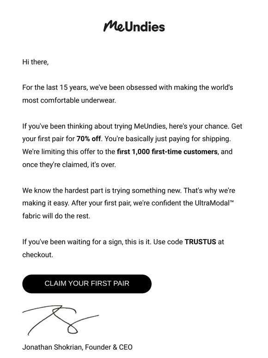Click the CLAIM YOUR FIRST PAIR button
The width and height of the screenshot is (268, 358).
pyautogui.click(x=87, y=284)
